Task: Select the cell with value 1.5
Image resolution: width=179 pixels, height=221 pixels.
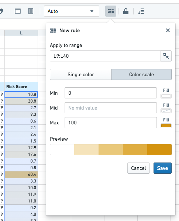Action: [x=21, y=141]
